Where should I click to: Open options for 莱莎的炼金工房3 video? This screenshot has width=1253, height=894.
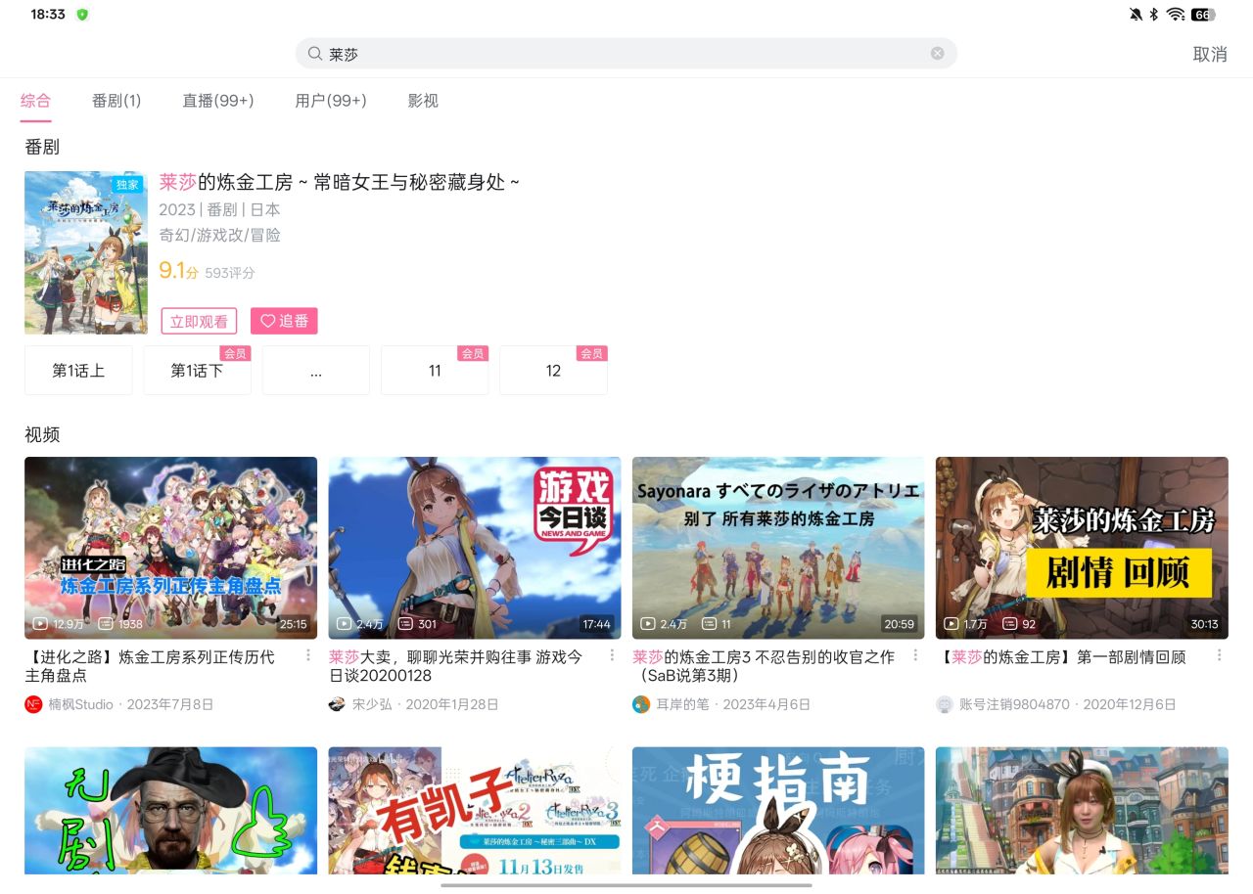(915, 655)
